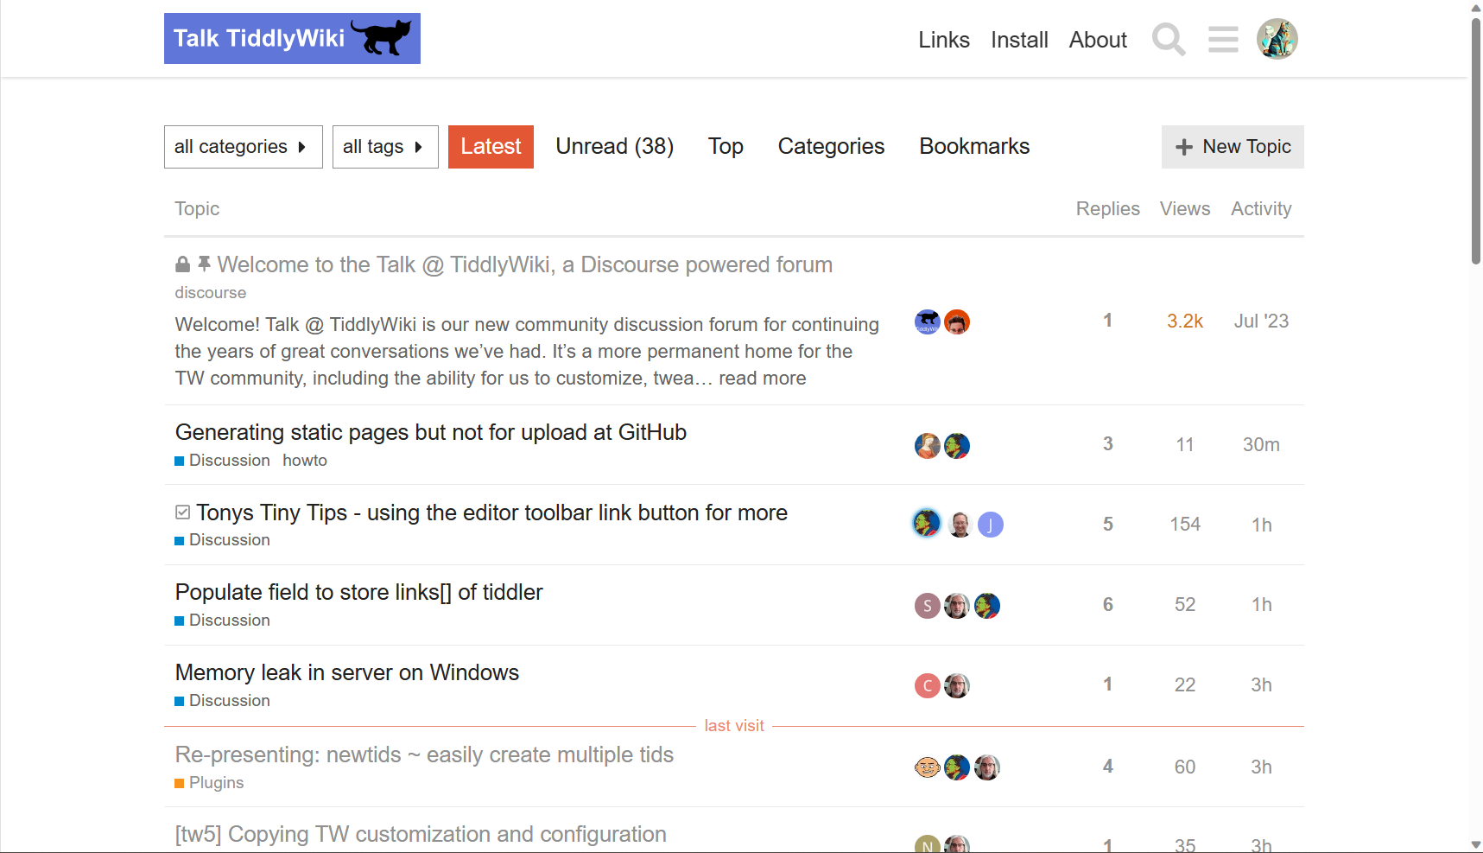Viewport: 1483px width, 853px height.
Task: Click the 'S' avatar on Populate field row
Action: coord(927,606)
